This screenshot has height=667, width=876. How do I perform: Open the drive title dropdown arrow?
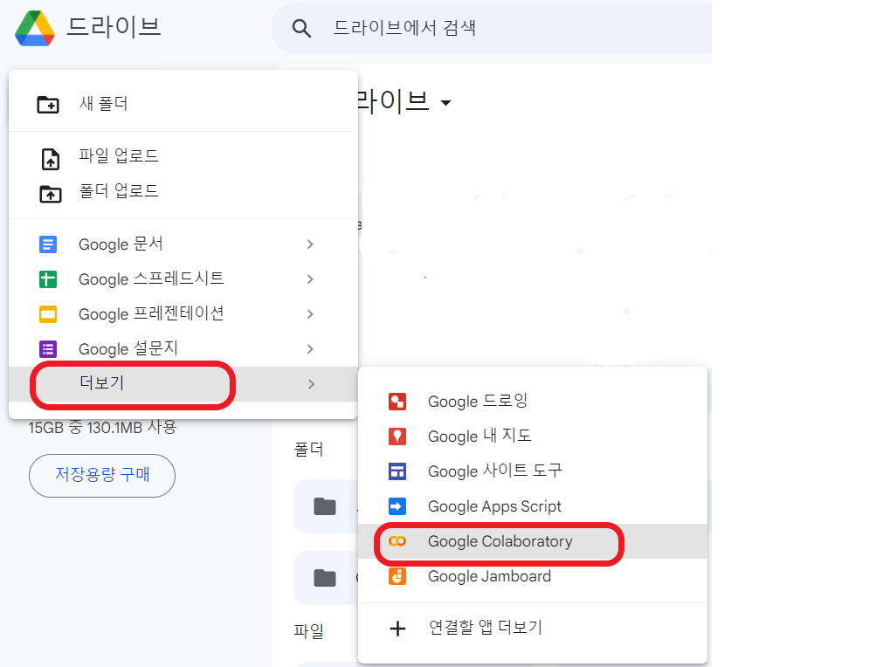[x=445, y=103]
